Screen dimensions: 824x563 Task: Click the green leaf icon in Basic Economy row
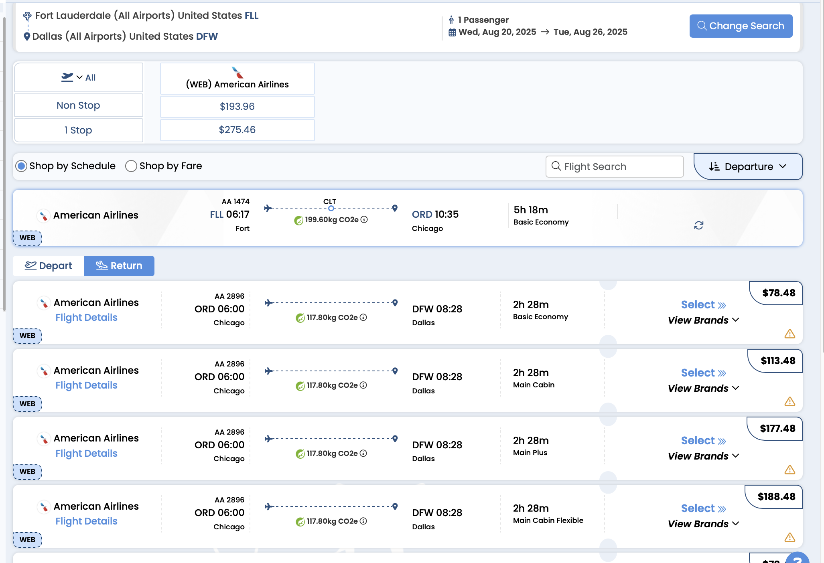[300, 318]
